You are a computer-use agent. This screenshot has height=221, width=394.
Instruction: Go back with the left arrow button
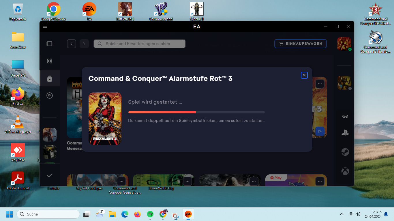[x=72, y=44]
